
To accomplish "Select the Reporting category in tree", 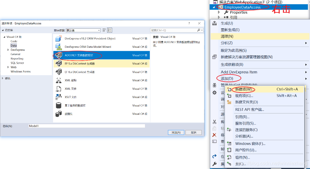I will pyautogui.click(x=17, y=58).
